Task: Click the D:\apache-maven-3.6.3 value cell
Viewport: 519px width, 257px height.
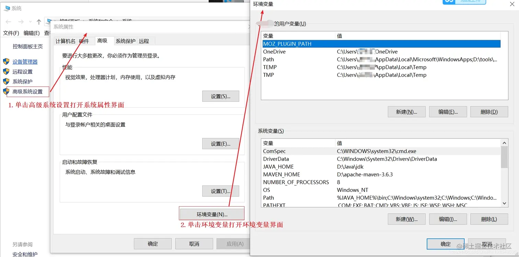Action: point(365,174)
